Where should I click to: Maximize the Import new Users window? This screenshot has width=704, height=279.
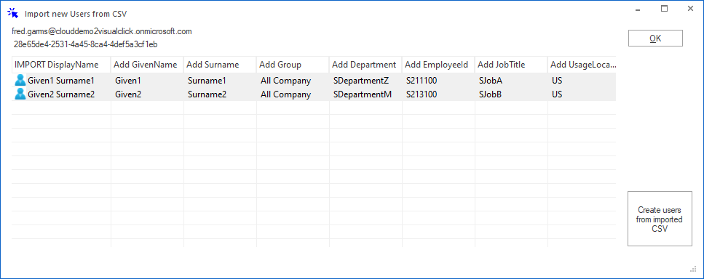point(664,9)
